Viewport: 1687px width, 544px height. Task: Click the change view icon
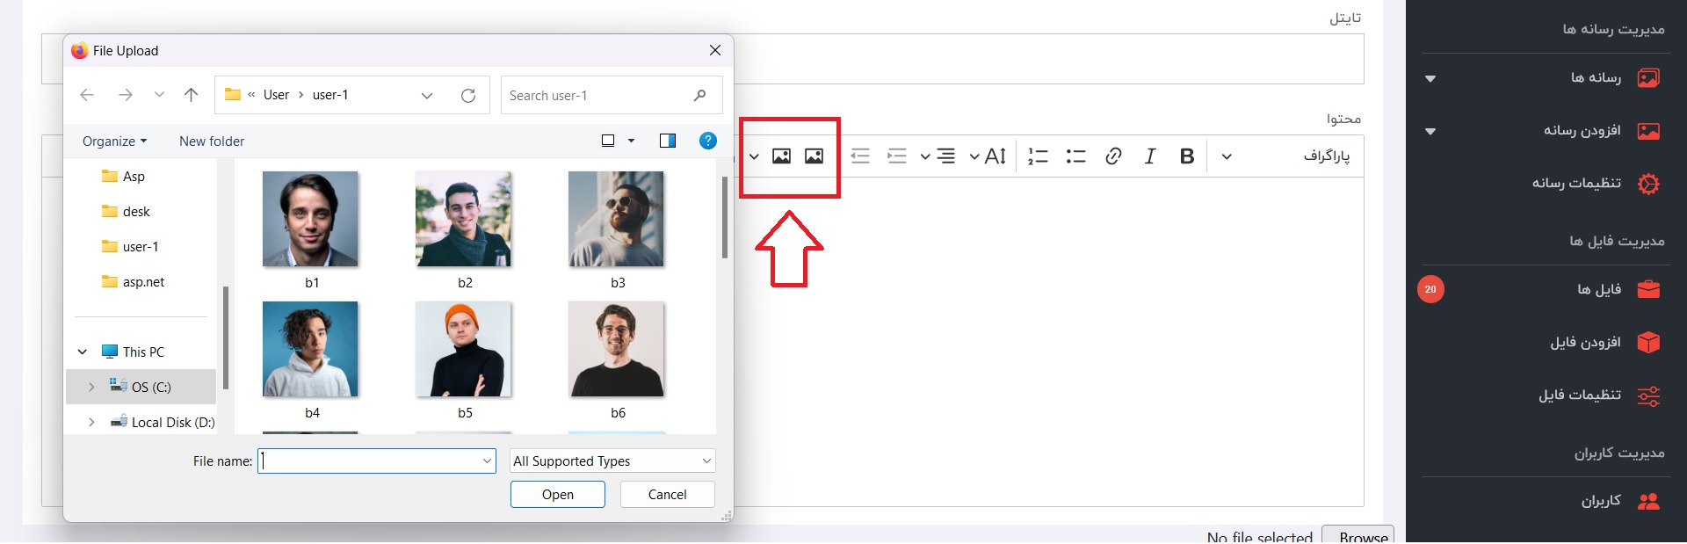607,141
